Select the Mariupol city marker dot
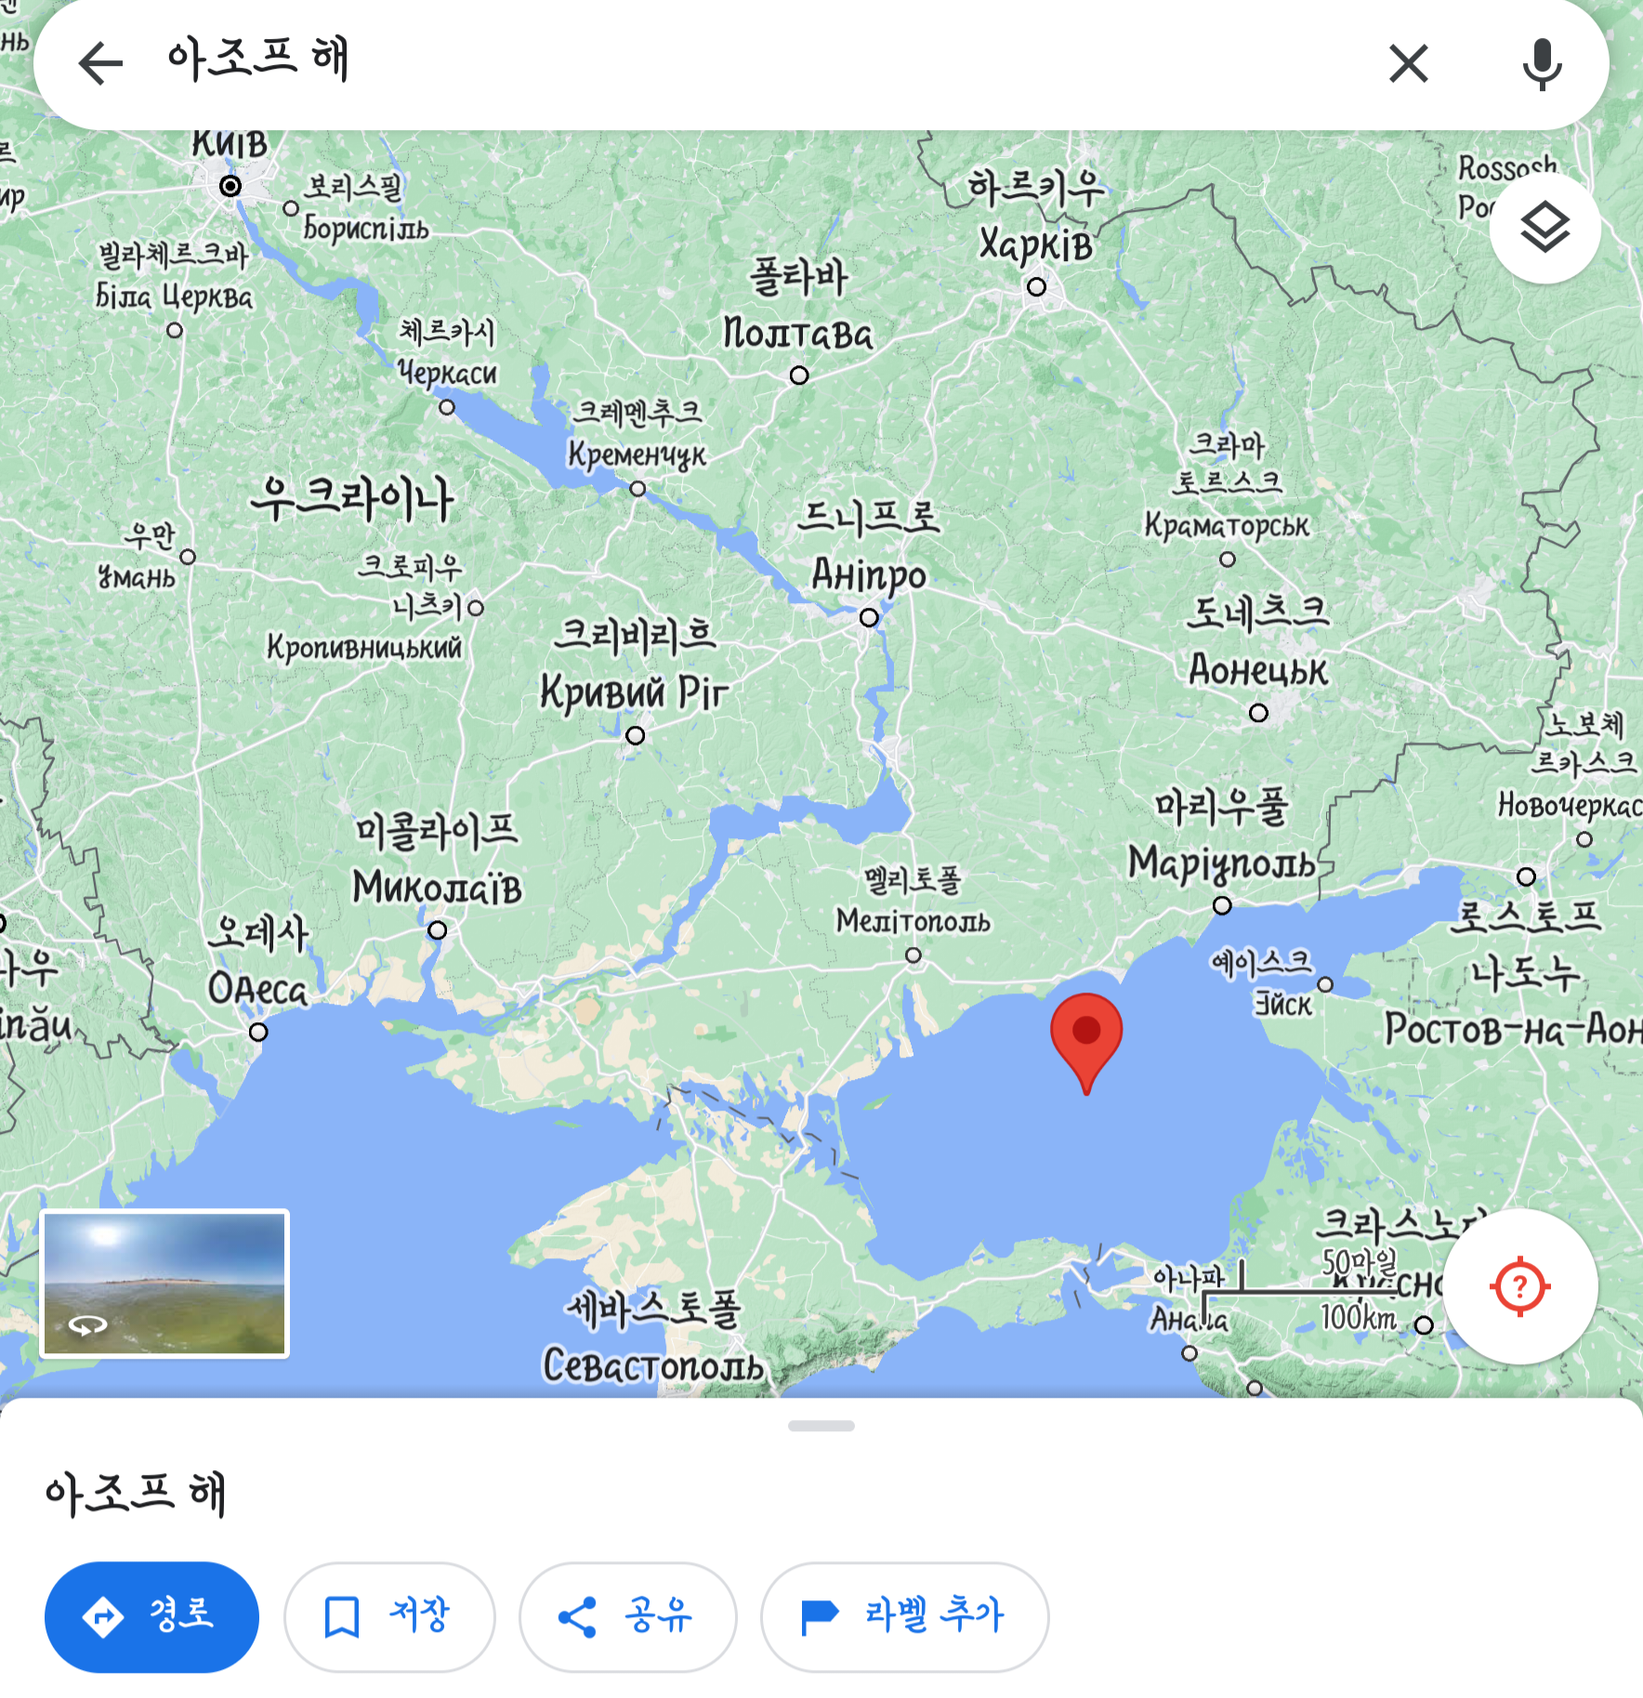1643x1698 pixels. click(x=1222, y=905)
